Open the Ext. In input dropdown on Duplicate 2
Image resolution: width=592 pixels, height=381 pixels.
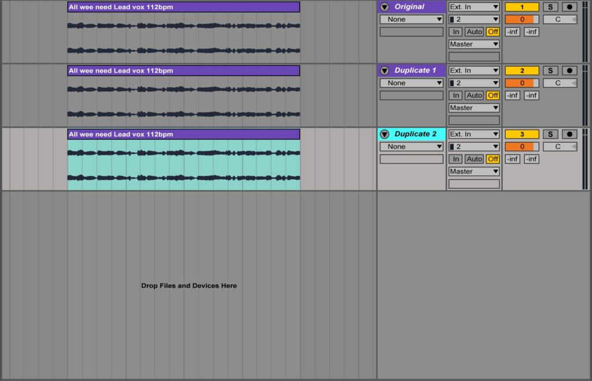tap(474, 134)
